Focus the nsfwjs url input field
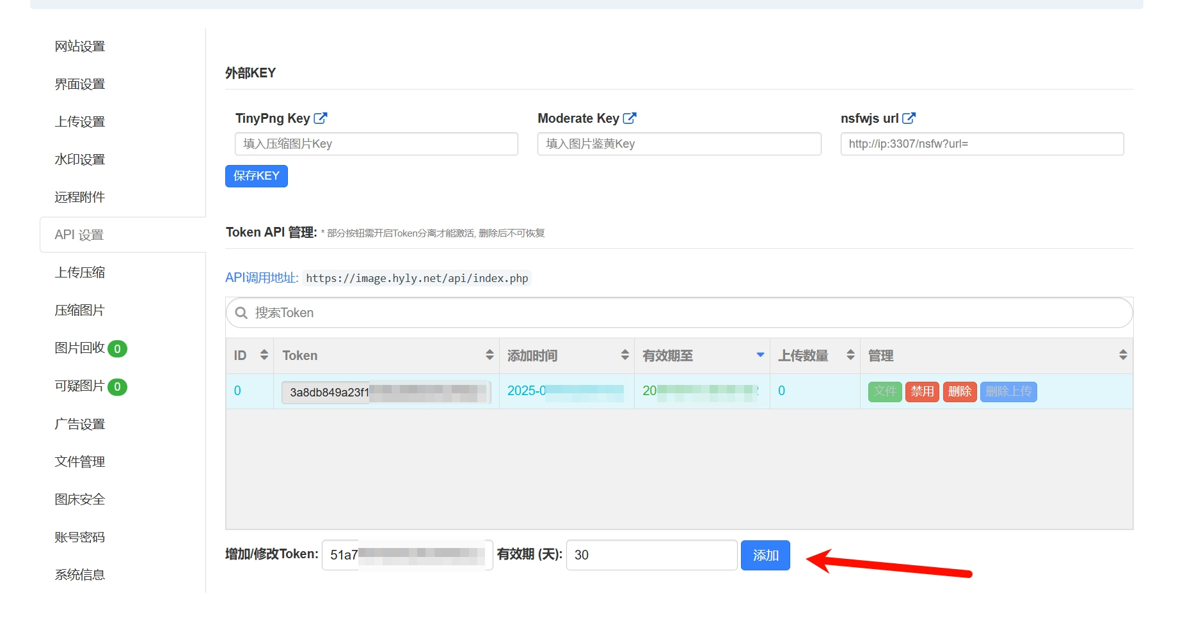 982,144
